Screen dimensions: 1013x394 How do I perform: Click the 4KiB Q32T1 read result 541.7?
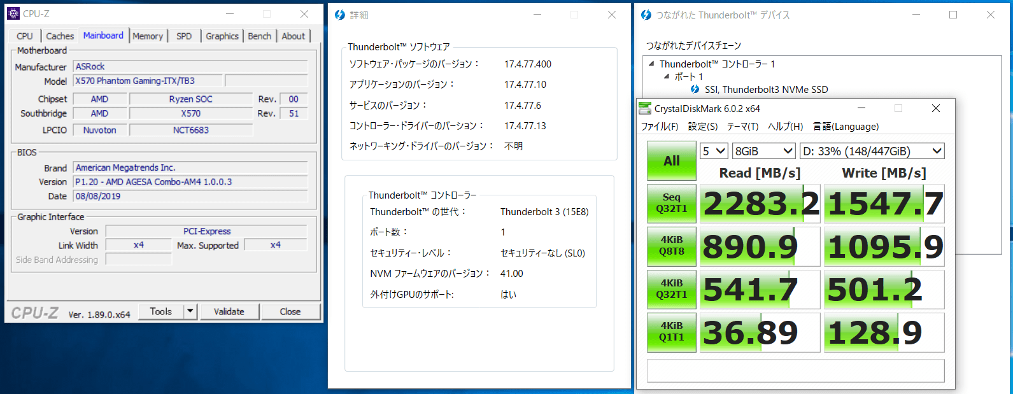click(760, 289)
